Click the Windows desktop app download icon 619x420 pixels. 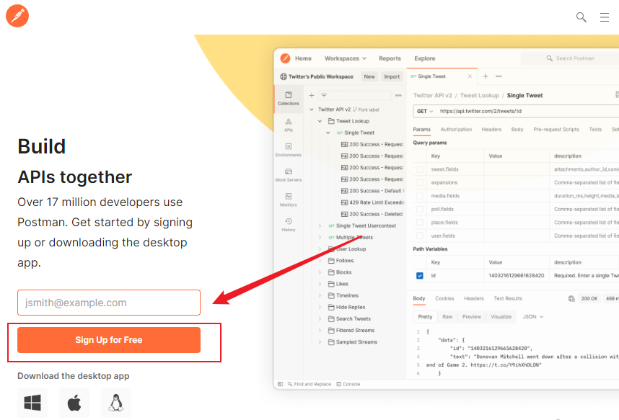tap(32, 403)
